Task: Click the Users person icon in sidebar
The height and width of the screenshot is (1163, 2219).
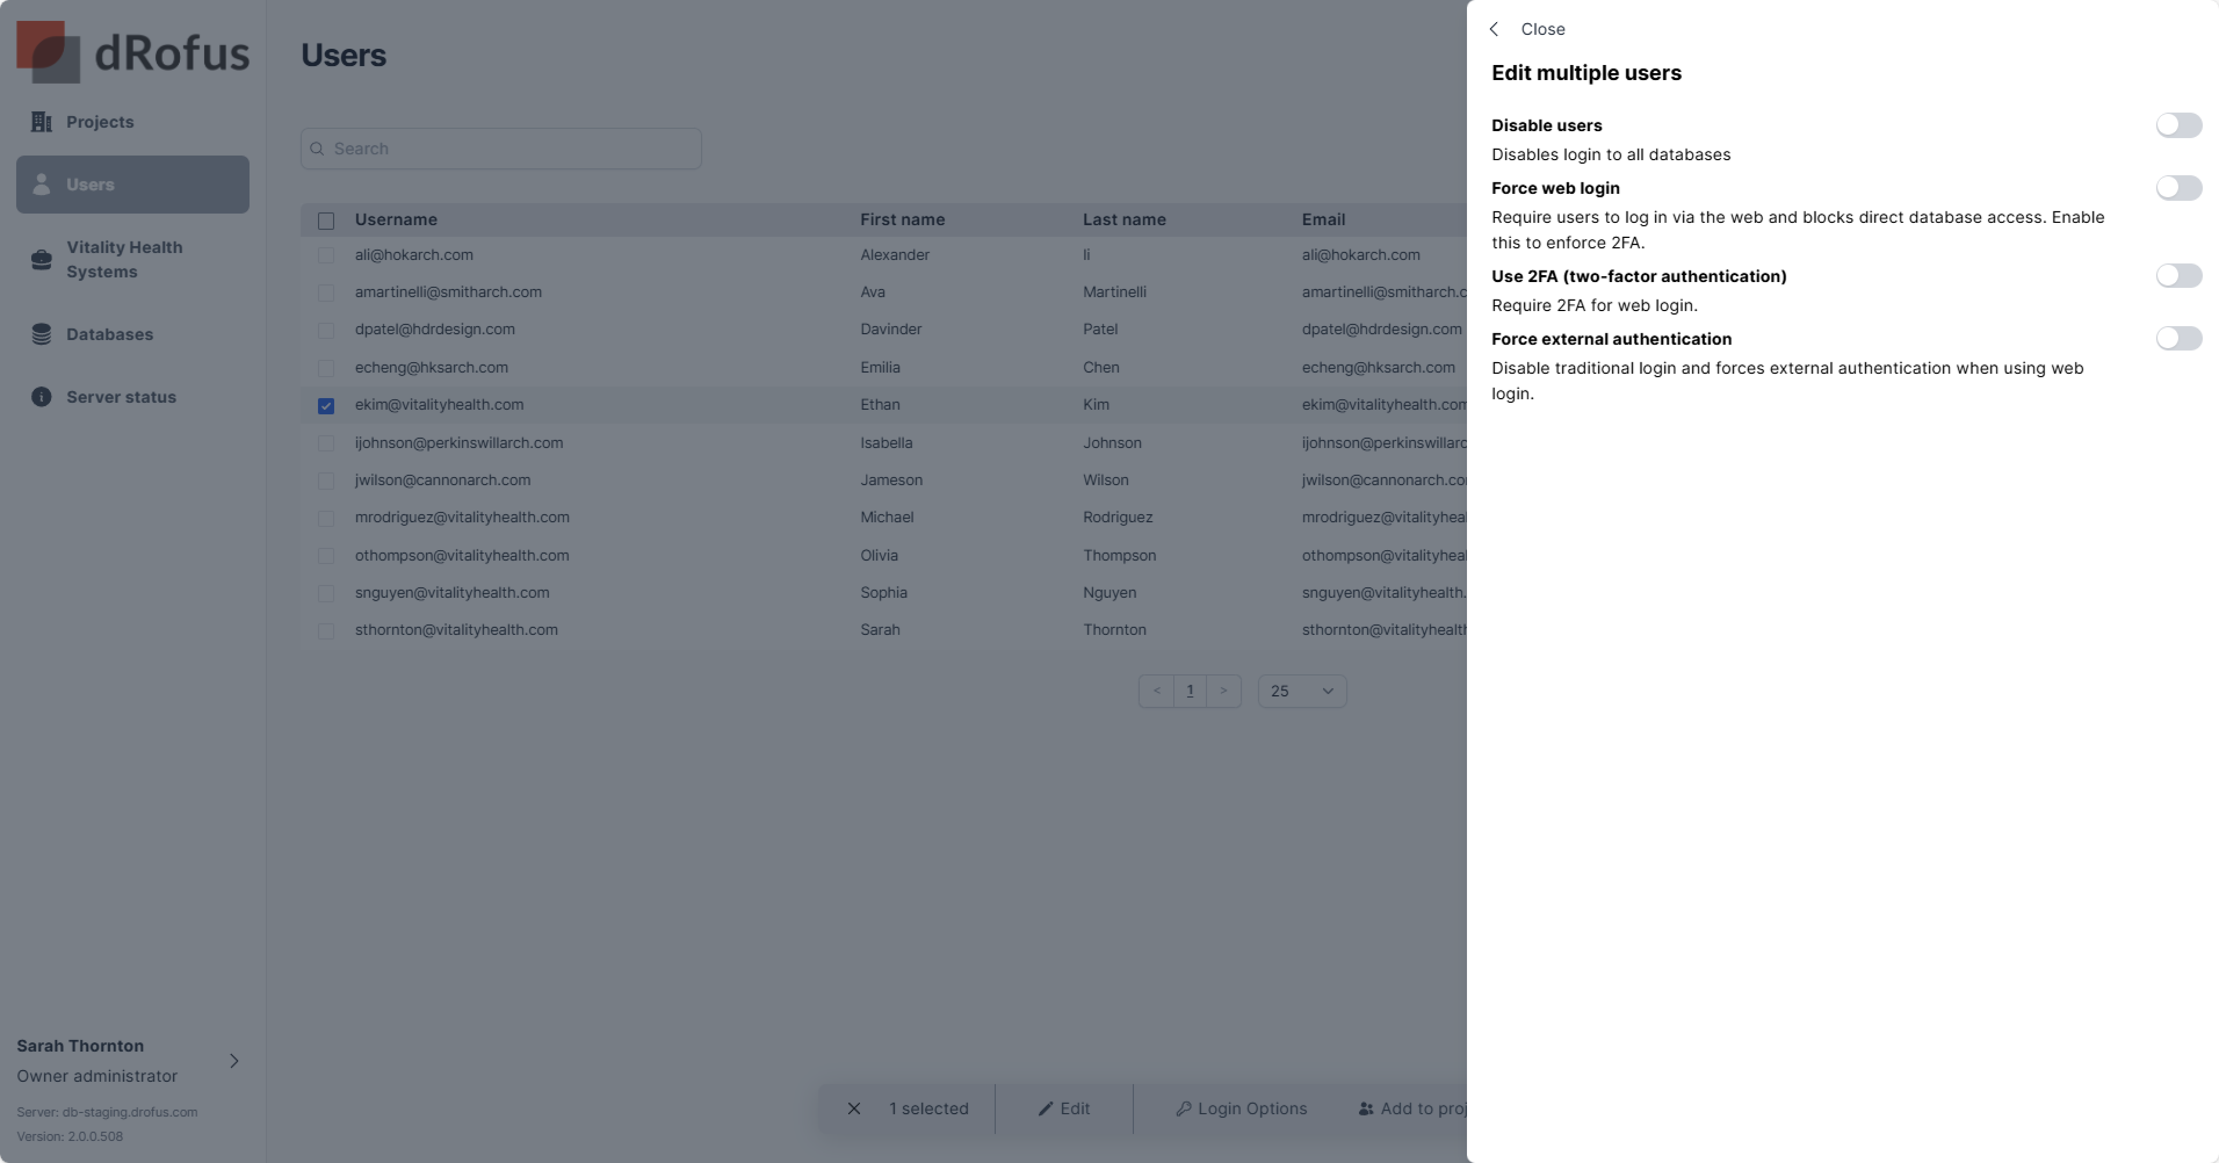Action: pos(41,185)
